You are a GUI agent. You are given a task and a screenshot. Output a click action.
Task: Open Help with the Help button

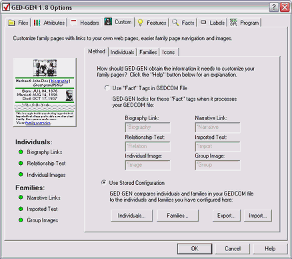(x=270, y=248)
